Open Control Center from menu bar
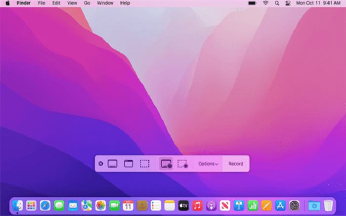 [x=287, y=3]
